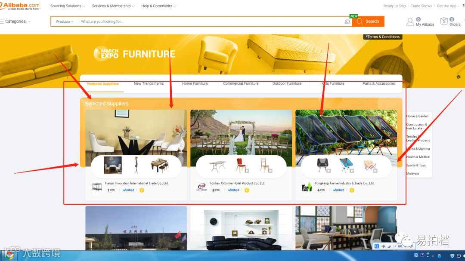The width and height of the screenshot is (465, 261).
Task: Click the Alibaba.com logo
Action: coord(20,6)
